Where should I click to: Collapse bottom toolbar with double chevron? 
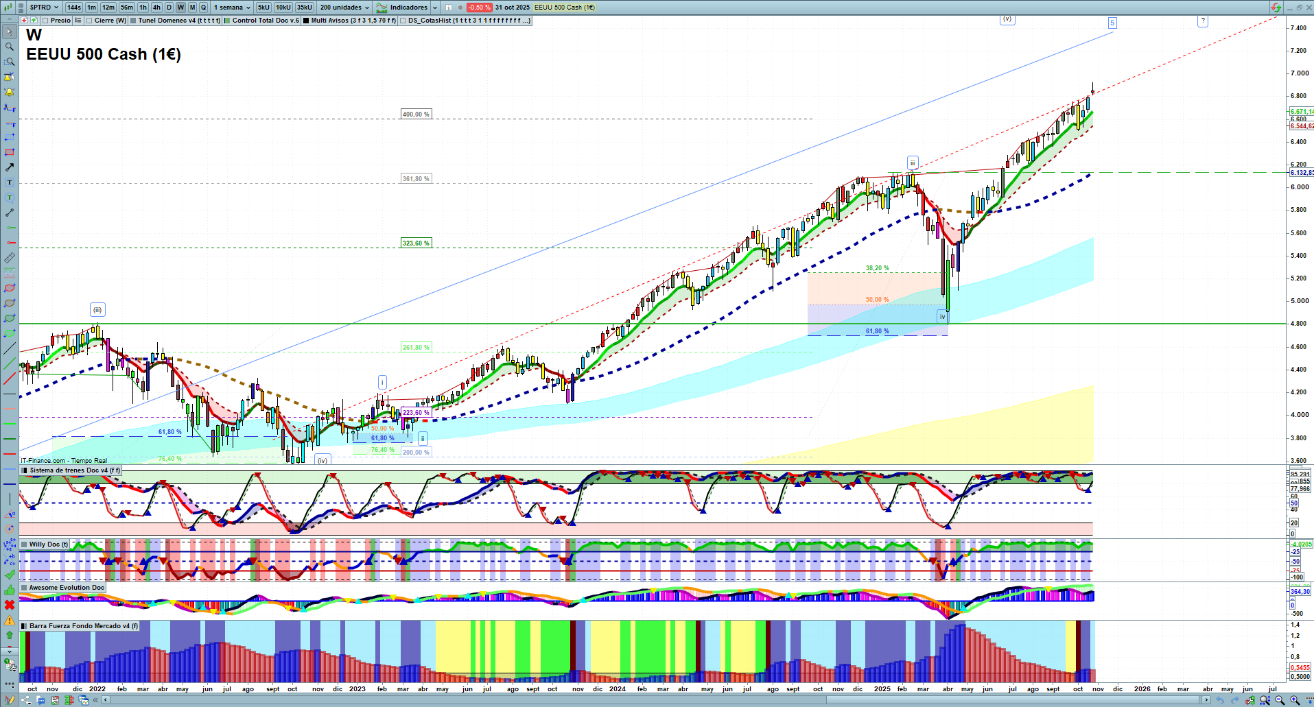click(95, 700)
